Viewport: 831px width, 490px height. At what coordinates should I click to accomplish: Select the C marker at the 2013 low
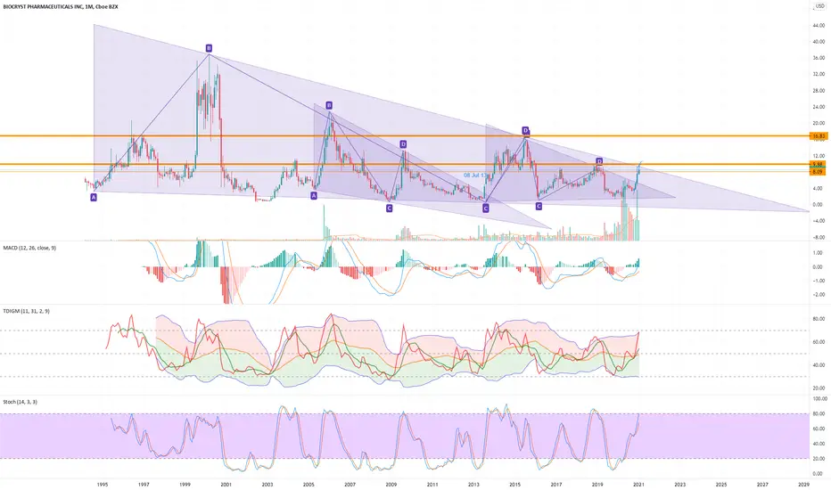point(485,208)
